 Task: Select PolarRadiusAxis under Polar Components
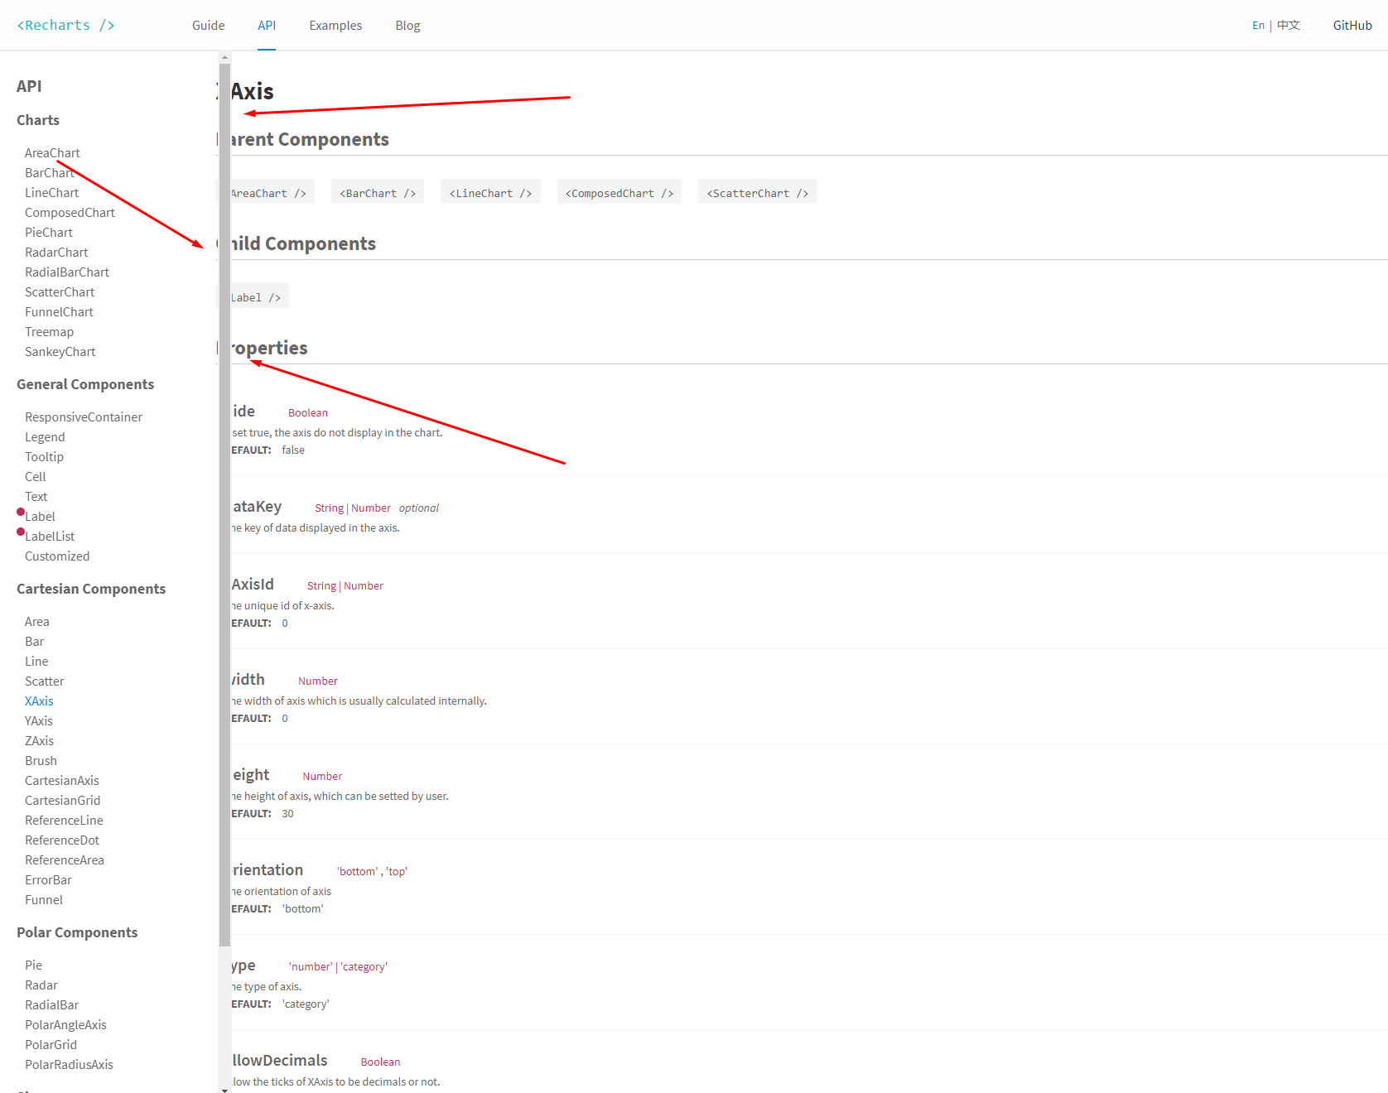(x=69, y=1064)
